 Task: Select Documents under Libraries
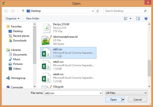(20, 55)
